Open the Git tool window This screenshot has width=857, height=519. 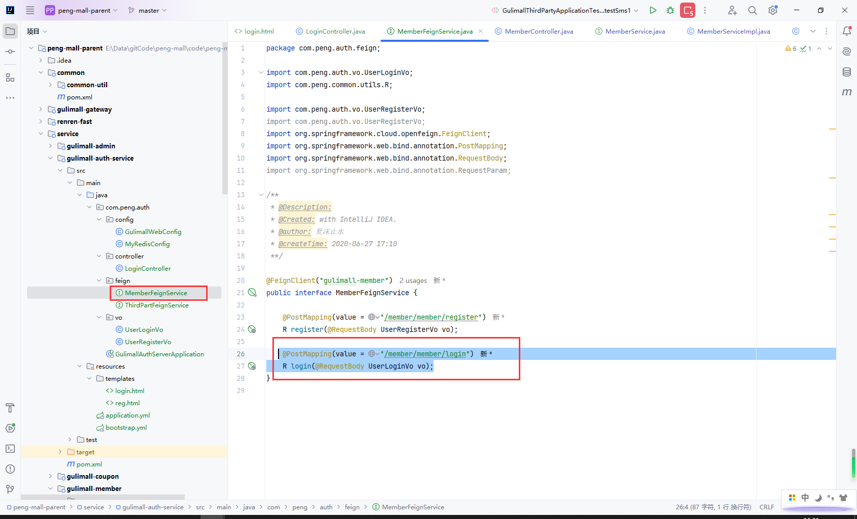click(x=10, y=489)
